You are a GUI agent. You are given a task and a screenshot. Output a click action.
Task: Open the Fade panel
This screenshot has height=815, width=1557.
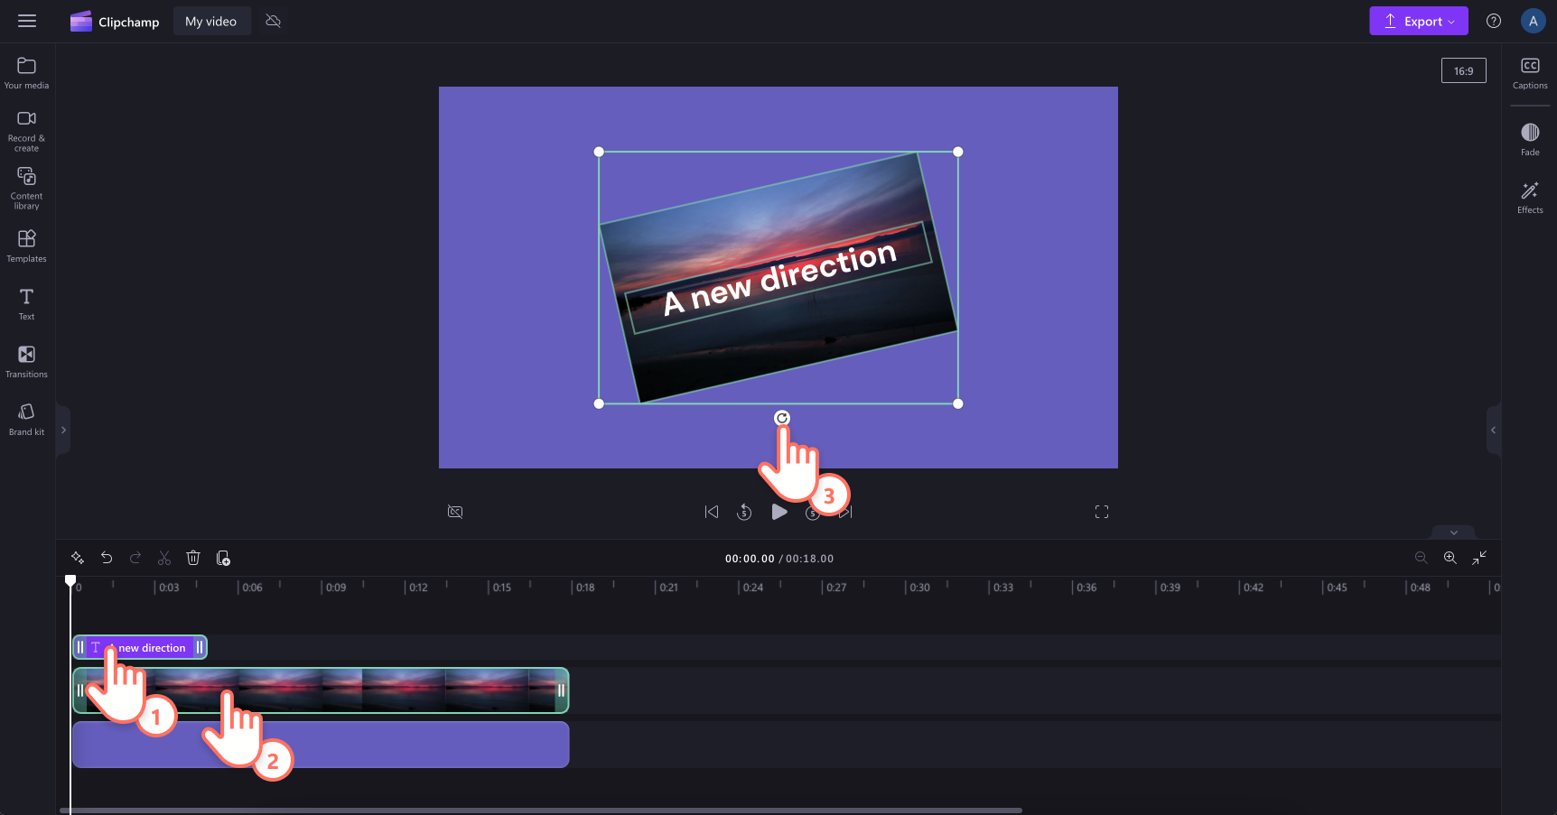[x=1530, y=140]
